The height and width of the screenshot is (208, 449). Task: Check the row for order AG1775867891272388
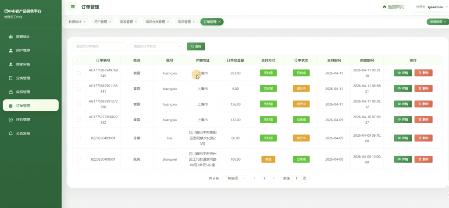point(79,104)
